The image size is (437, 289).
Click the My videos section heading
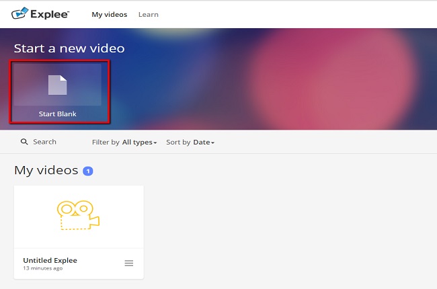pos(46,171)
